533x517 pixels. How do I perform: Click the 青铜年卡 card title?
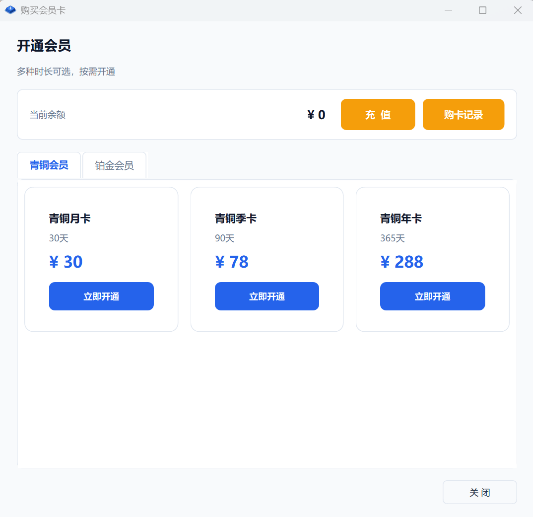(x=400, y=218)
